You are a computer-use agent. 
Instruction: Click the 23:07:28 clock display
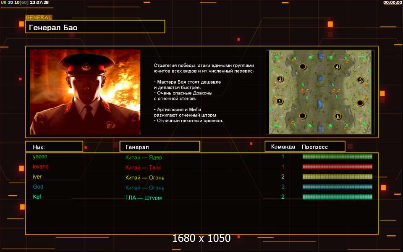pyautogui.click(x=39, y=3)
